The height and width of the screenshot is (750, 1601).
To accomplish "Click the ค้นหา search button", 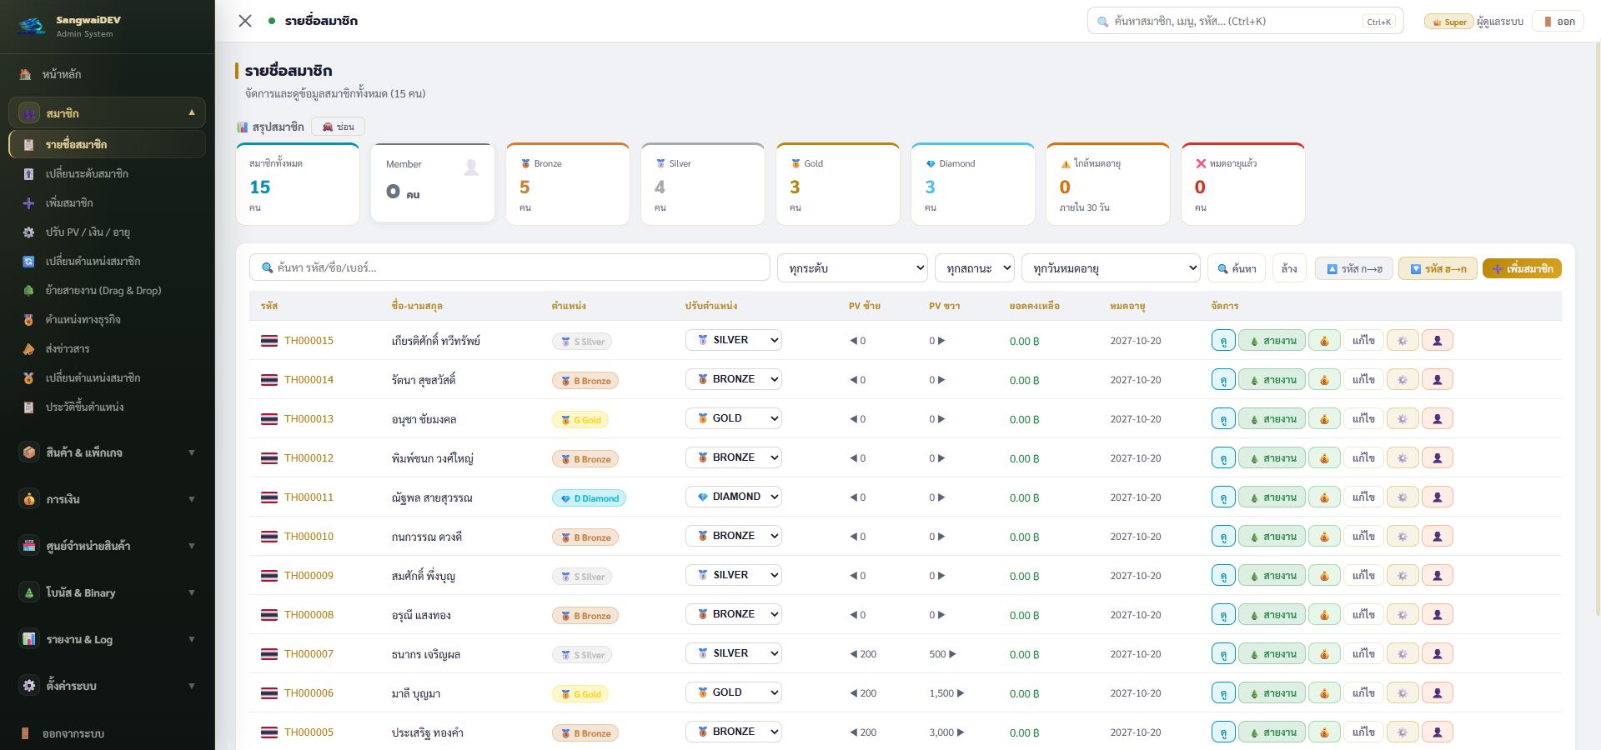I will (x=1237, y=268).
